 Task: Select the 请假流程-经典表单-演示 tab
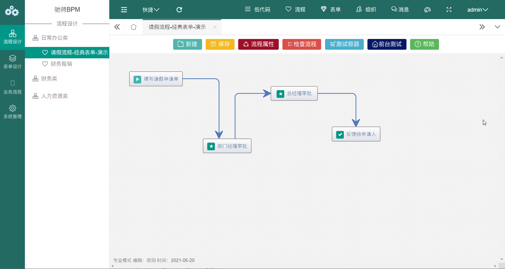[177, 27]
